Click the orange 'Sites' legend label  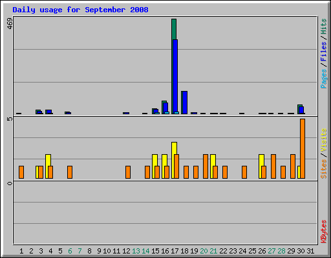(323, 169)
